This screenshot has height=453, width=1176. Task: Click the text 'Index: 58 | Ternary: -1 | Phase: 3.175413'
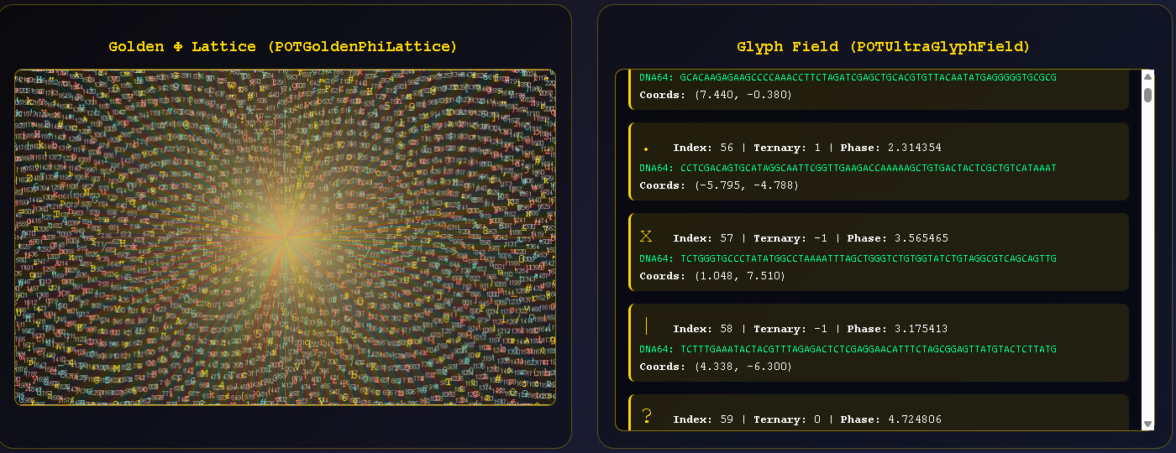(811, 329)
